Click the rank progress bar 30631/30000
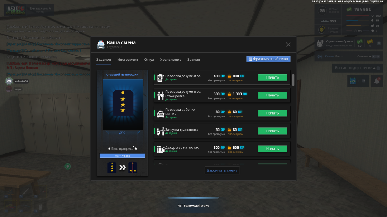 tap(122, 156)
